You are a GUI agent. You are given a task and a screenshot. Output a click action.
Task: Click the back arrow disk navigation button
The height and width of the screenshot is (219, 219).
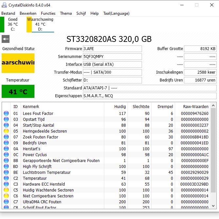(x=6, y=39)
